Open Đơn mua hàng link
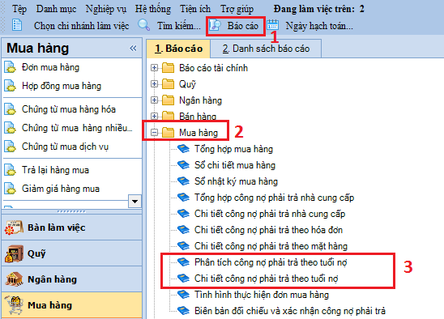444x319 pixels. 50,67
